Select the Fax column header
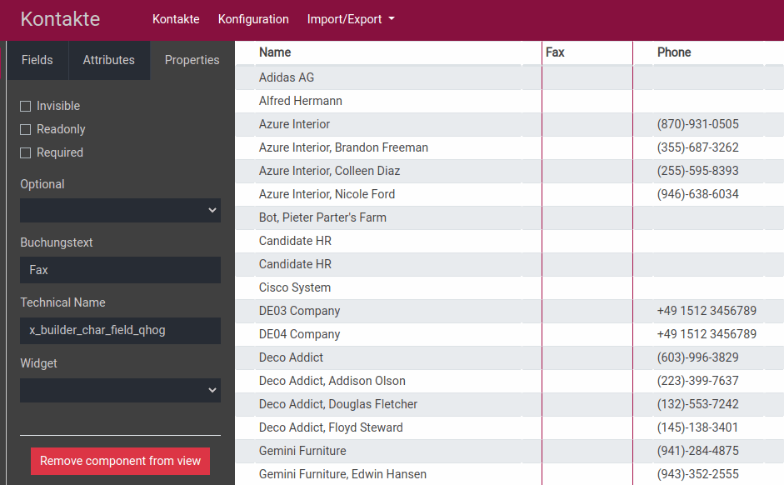The image size is (784, 485). [555, 52]
